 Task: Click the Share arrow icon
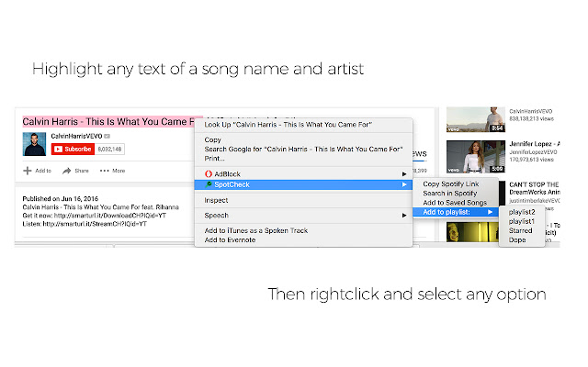point(68,171)
